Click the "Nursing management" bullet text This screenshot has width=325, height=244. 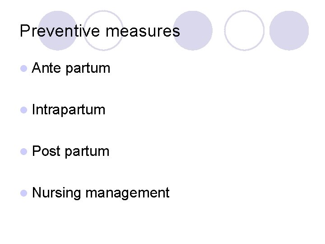[x=101, y=193]
